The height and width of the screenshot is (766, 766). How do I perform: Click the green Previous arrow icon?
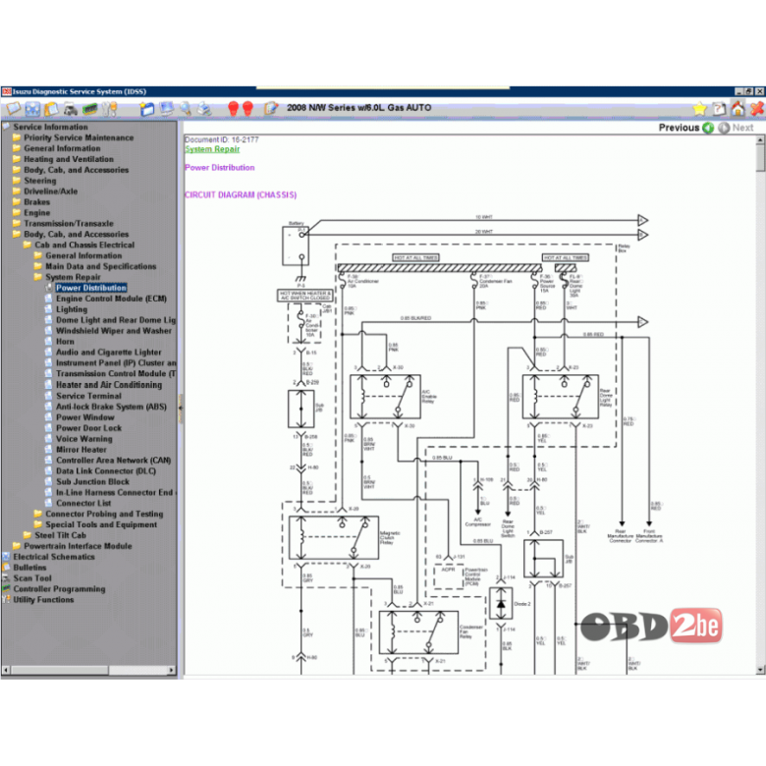pos(708,128)
